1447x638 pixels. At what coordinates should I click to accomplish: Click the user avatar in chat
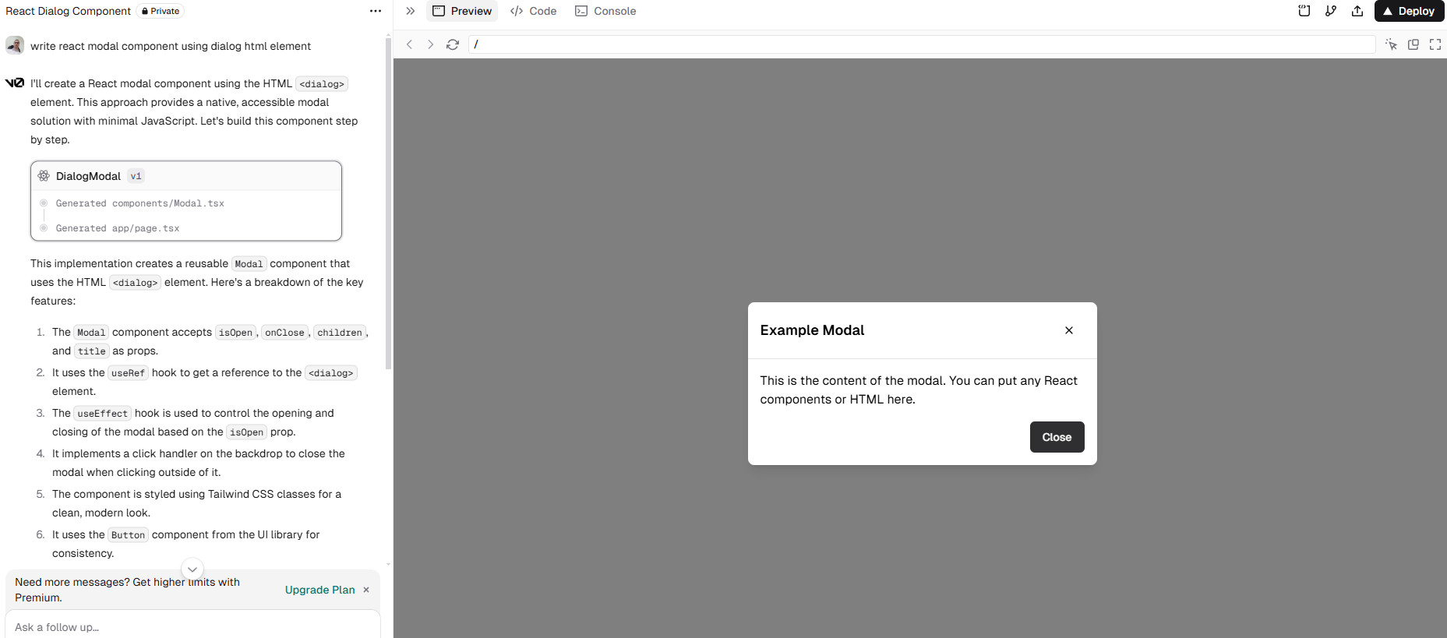(x=15, y=45)
